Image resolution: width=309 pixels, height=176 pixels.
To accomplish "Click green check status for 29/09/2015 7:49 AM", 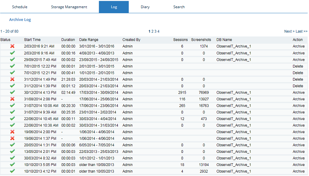I will pyautogui.click(x=12, y=59).
